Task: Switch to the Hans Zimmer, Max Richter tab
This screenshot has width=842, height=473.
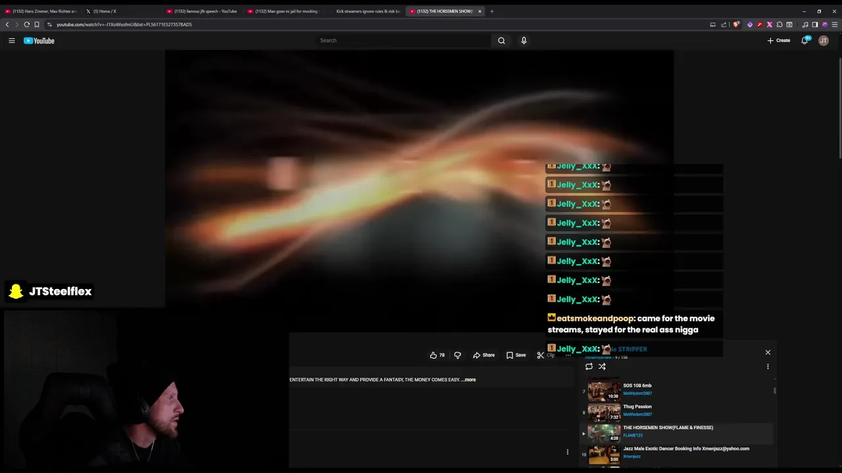Action: (x=41, y=11)
